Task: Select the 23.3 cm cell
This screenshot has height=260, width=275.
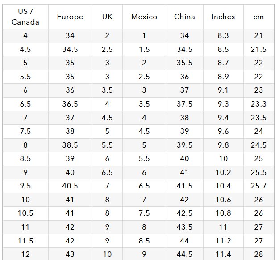Action: pos(259,104)
